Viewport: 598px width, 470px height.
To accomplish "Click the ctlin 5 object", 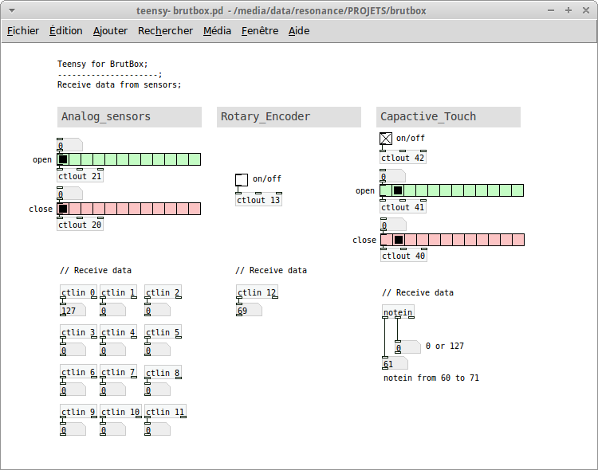I will click(163, 332).
